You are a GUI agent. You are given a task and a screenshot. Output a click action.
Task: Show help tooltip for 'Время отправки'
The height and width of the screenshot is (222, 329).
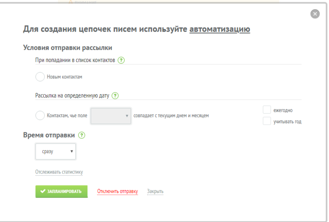pos(81,135)
